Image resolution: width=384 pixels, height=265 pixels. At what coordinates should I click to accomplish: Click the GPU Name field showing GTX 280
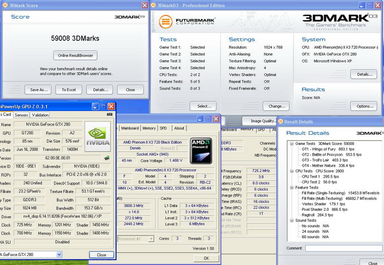tap(48, 124)
